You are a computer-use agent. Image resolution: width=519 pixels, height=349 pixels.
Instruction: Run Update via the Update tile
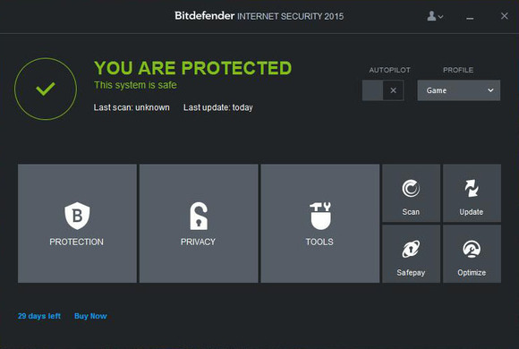pyautogui.click(x=472, y=193)
